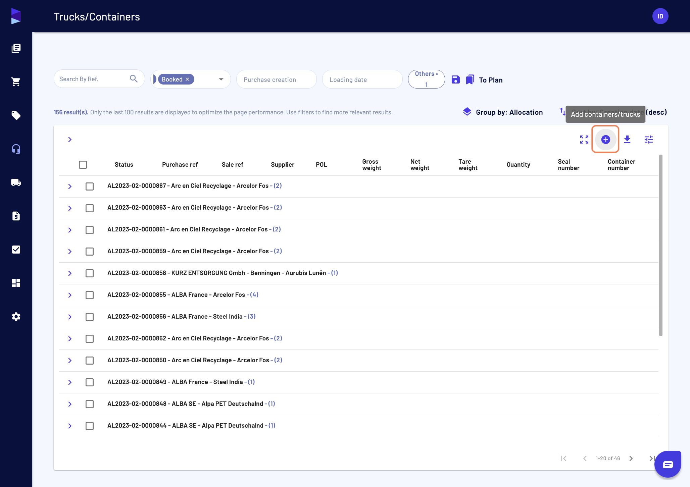
Task: Open the Purchase creation date filter
Action: point(277,79)
